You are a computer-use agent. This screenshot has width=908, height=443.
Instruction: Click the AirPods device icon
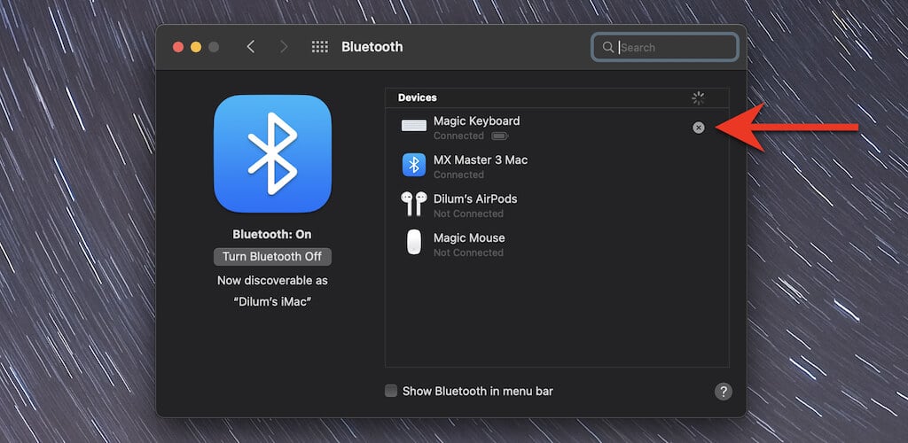[x=413, y=204]
